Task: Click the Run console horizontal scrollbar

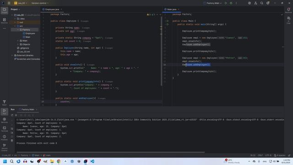Action: pyautogui.click(x=111, y=152)
